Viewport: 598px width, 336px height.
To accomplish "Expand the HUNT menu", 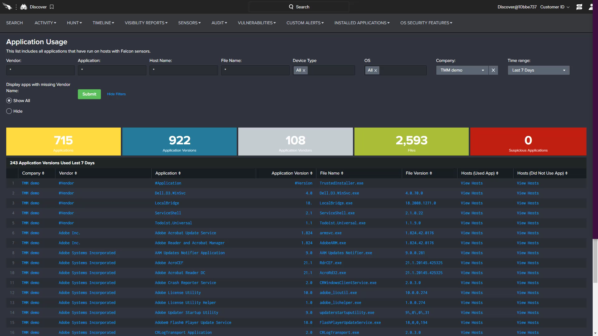I will [x=74, y=23].
